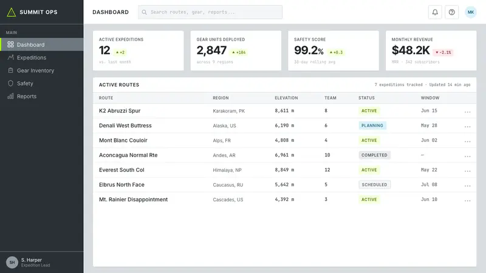Screen dimensions: 486x273
Task: Click ACTIVE status of Everest South Col
Action: 369,170
